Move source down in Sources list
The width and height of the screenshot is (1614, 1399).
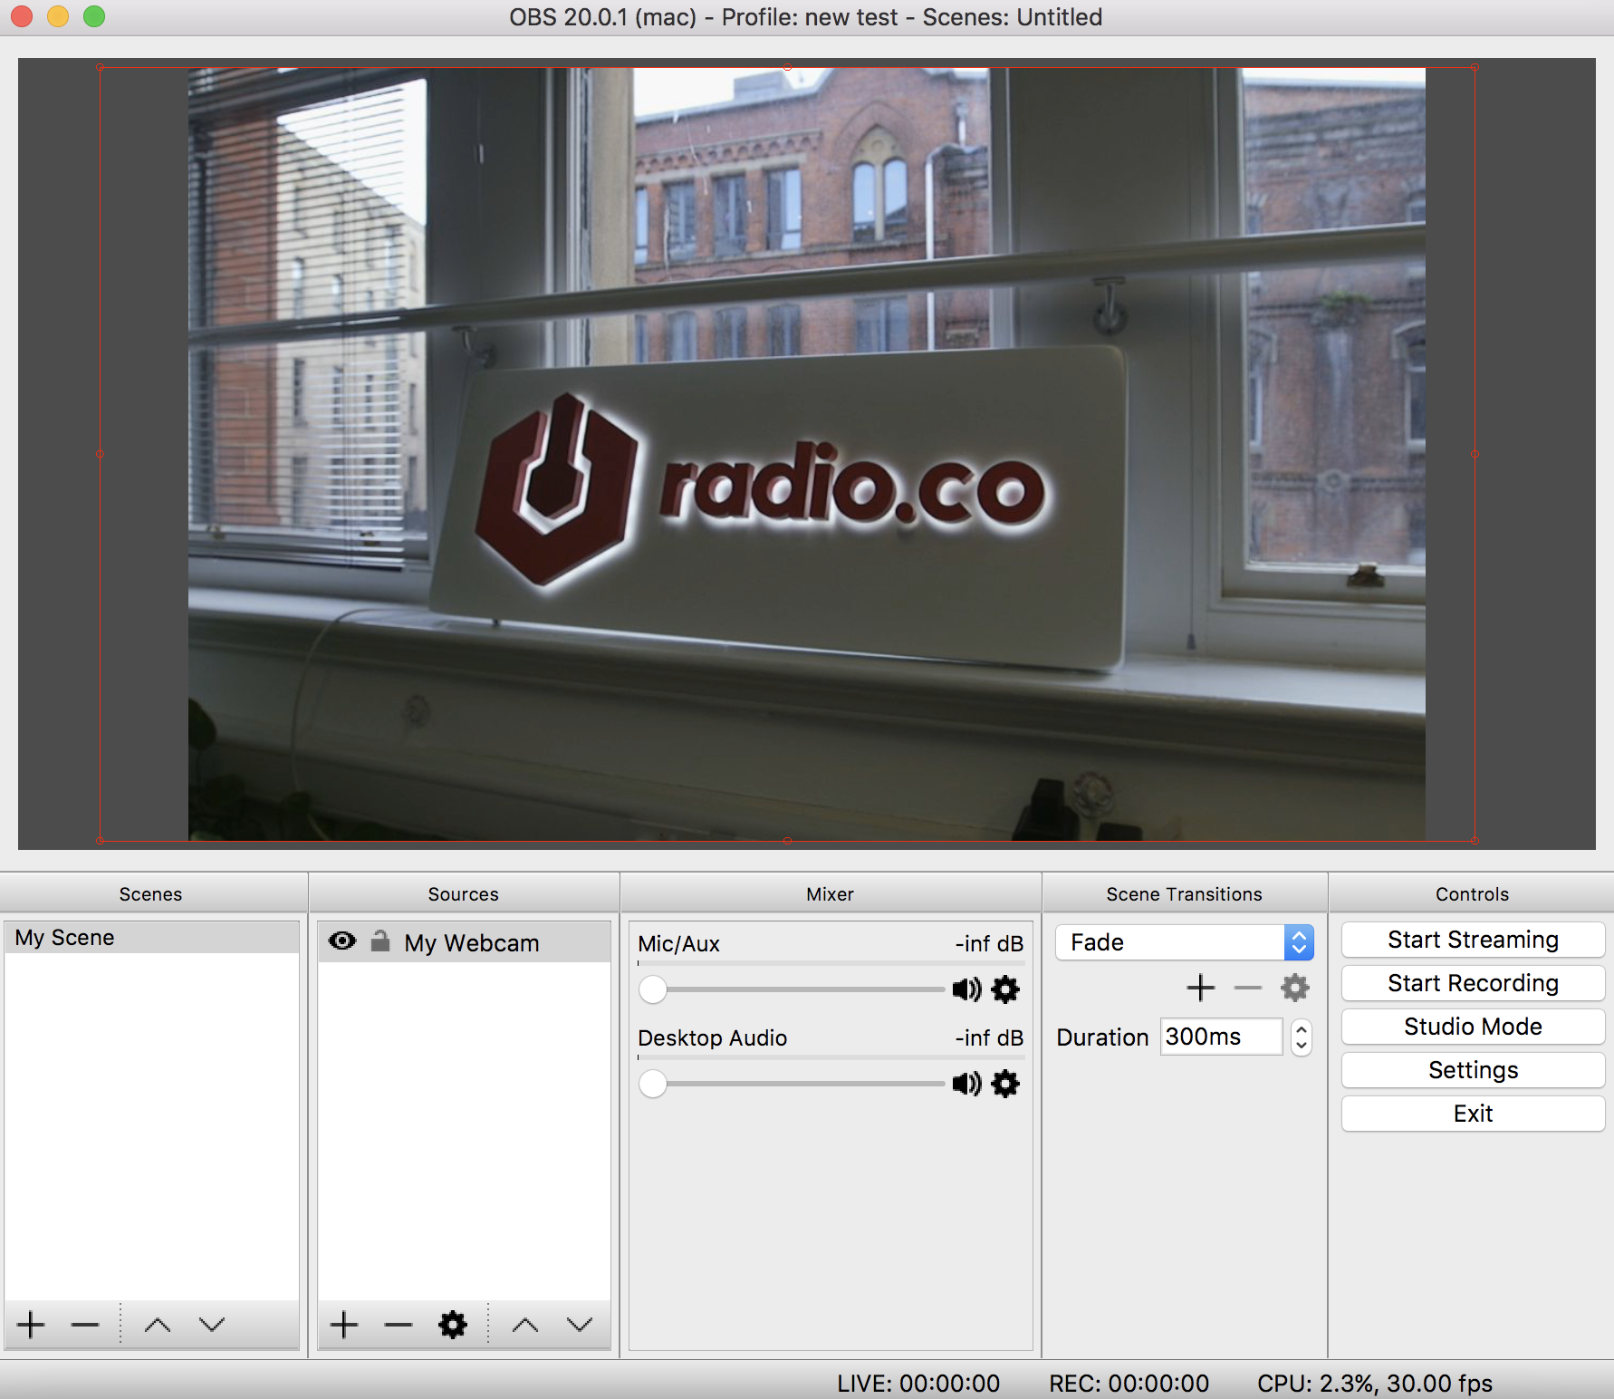580,1325
